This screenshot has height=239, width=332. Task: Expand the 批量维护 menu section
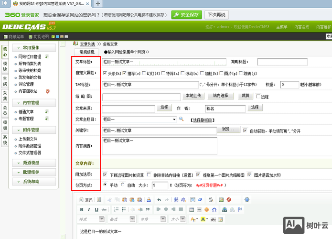point(34,172)
